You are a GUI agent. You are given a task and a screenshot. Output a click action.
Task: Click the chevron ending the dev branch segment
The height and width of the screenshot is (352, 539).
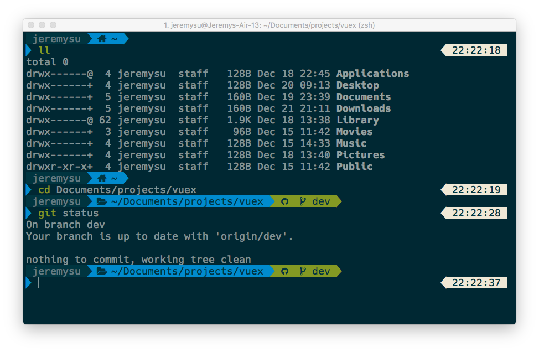pos(339,201)
